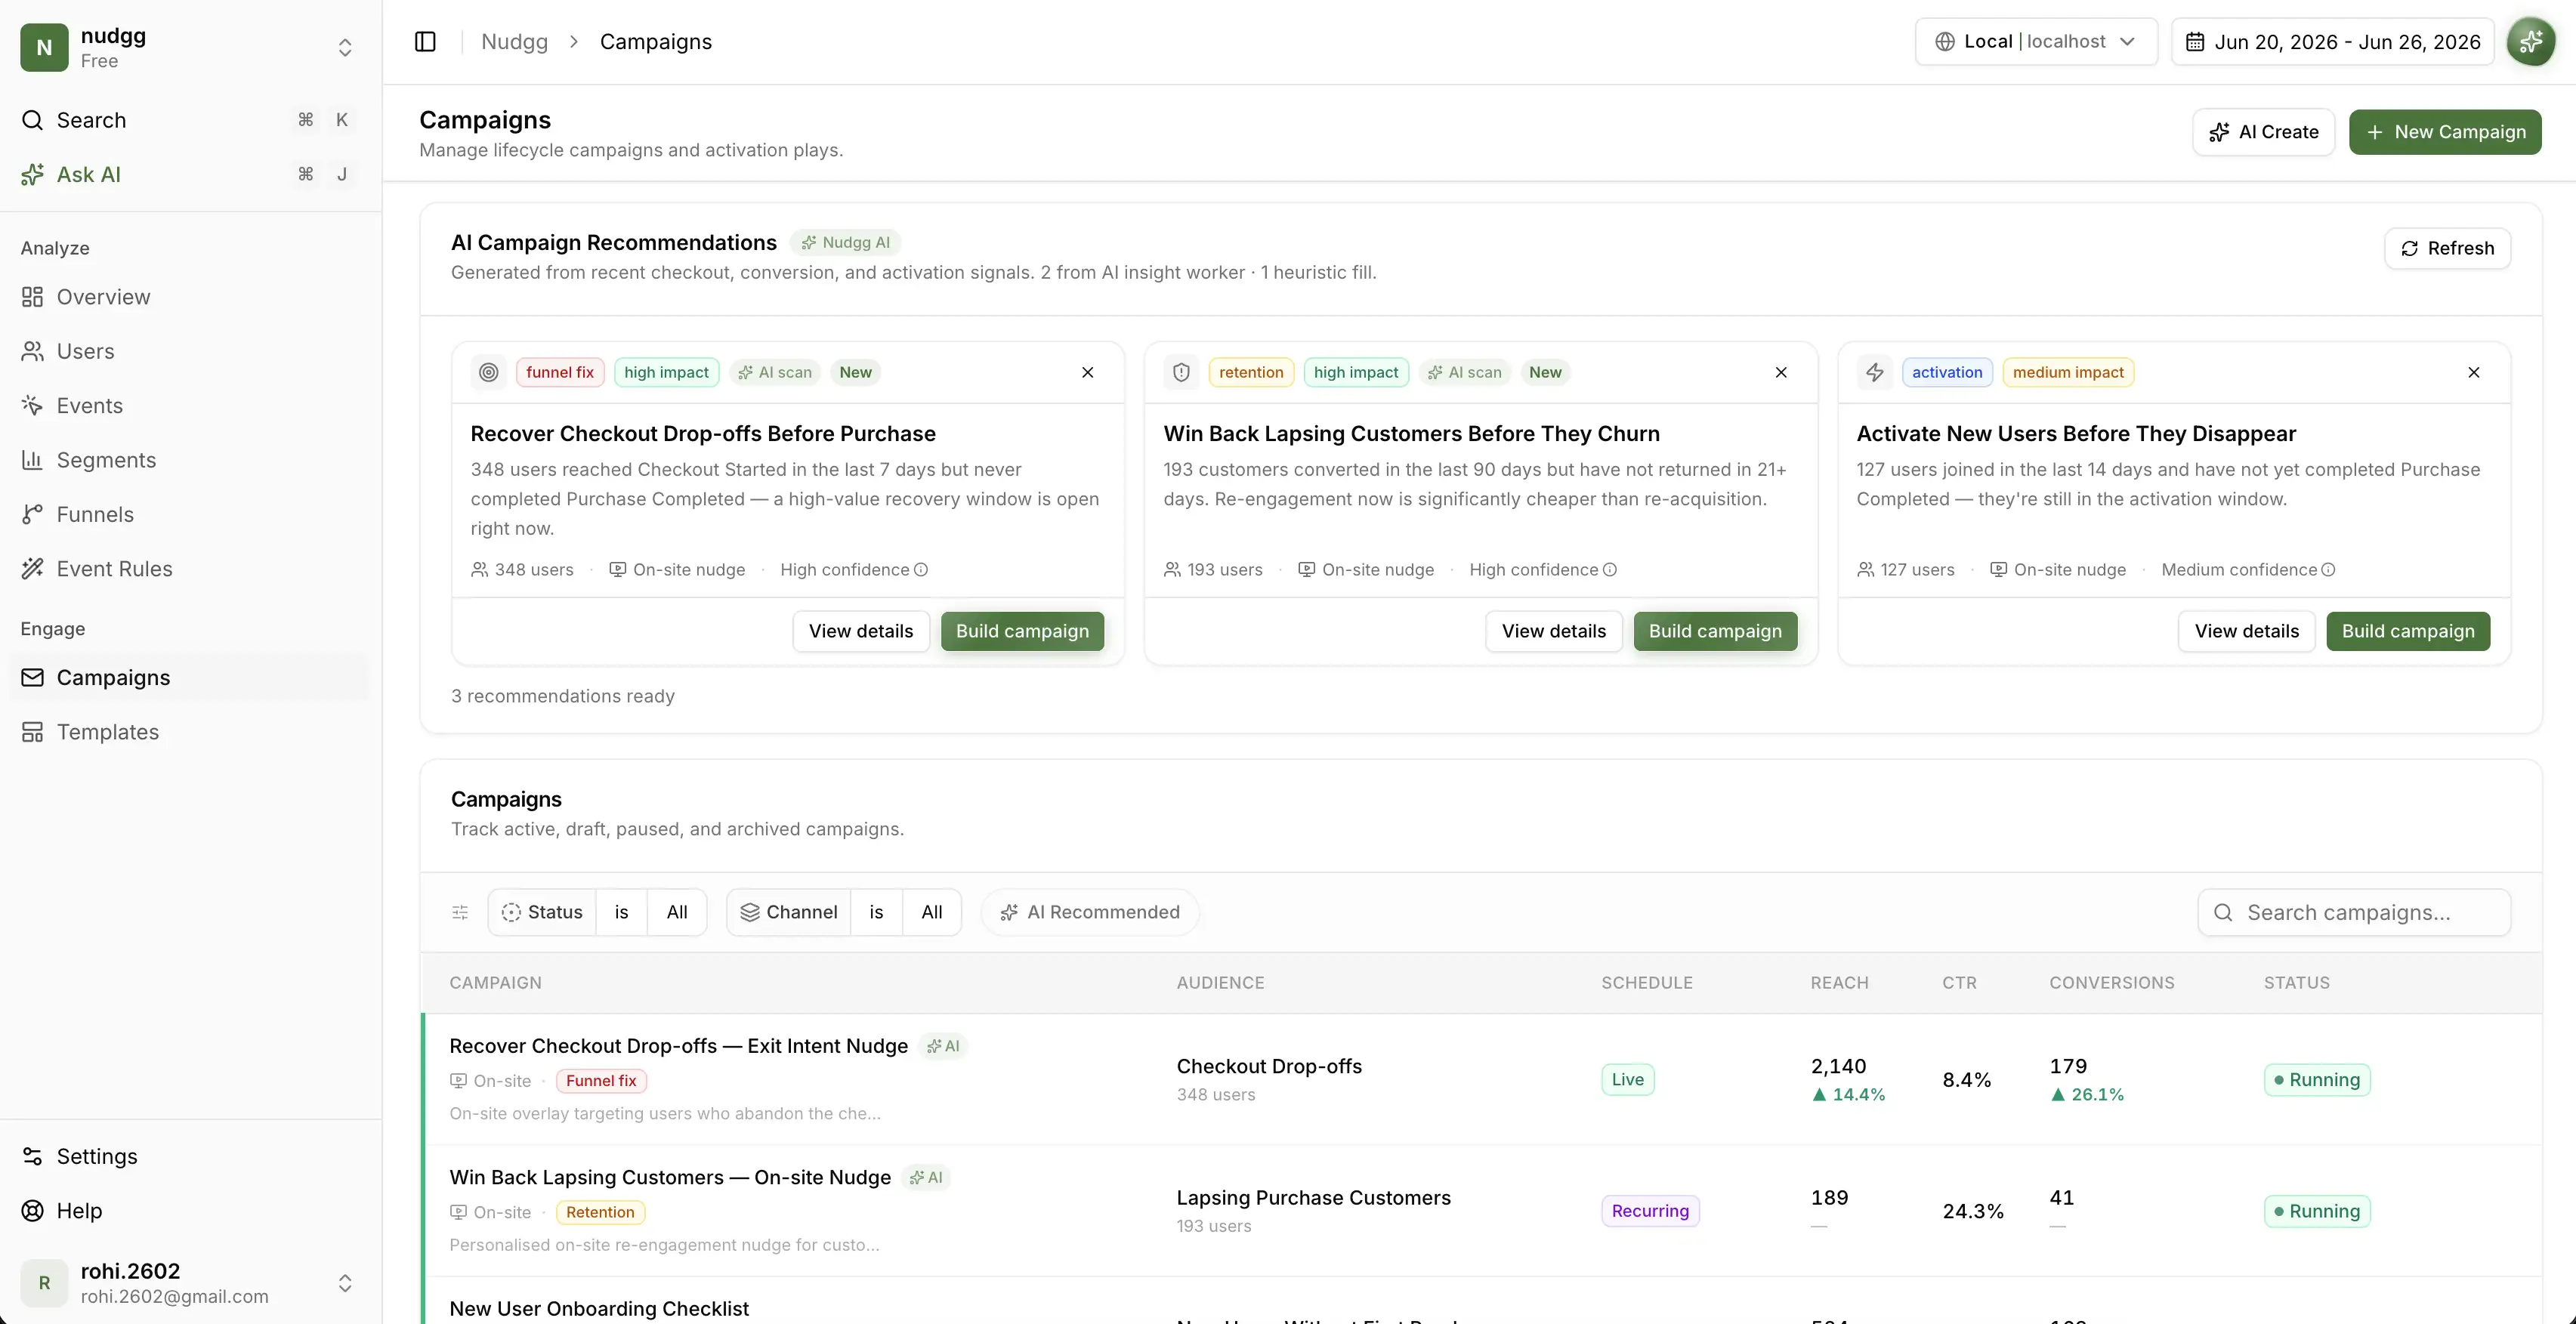Click the Search campaigns input field

[x=2354, y=912]
